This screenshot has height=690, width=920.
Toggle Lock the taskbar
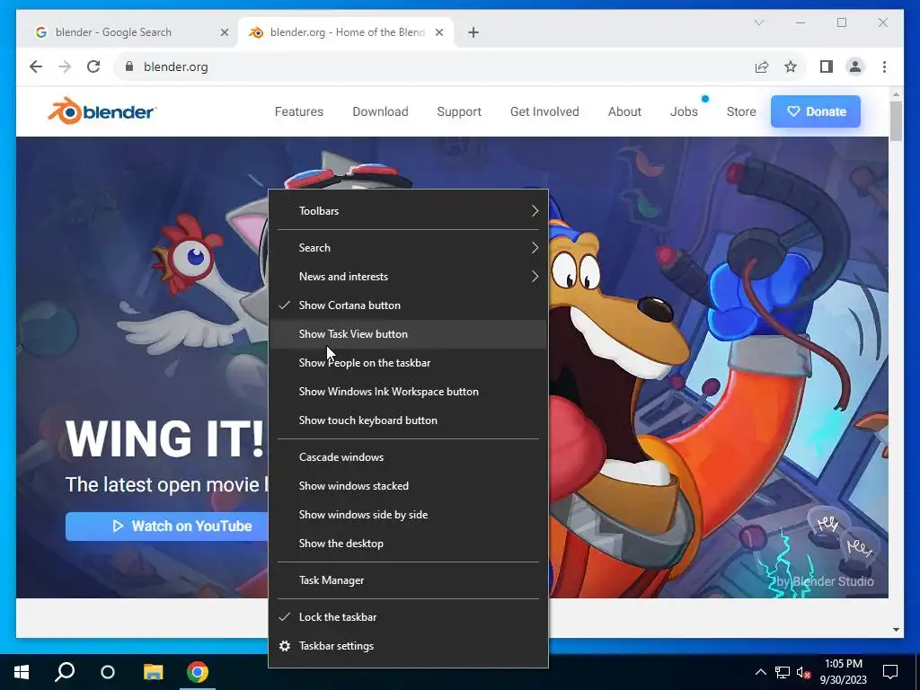coord(408,617)
